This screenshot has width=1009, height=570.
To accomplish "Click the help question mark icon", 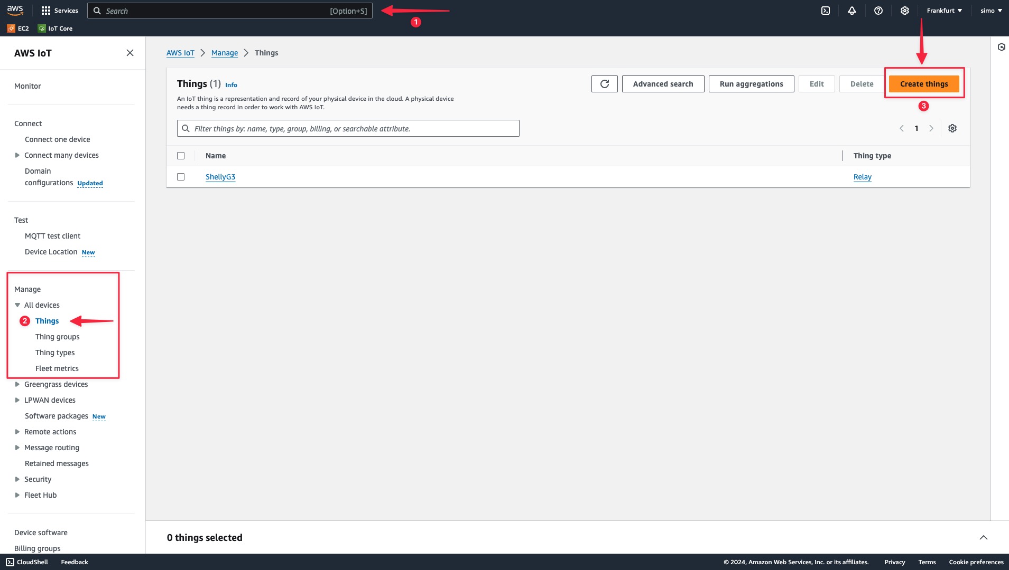I will point(878,11).
